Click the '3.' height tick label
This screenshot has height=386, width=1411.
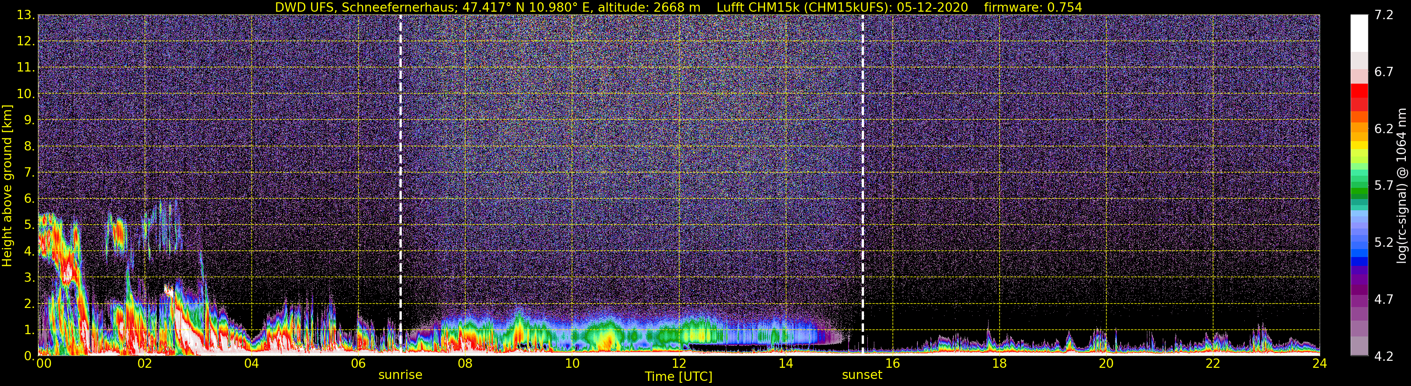point(30,278)
